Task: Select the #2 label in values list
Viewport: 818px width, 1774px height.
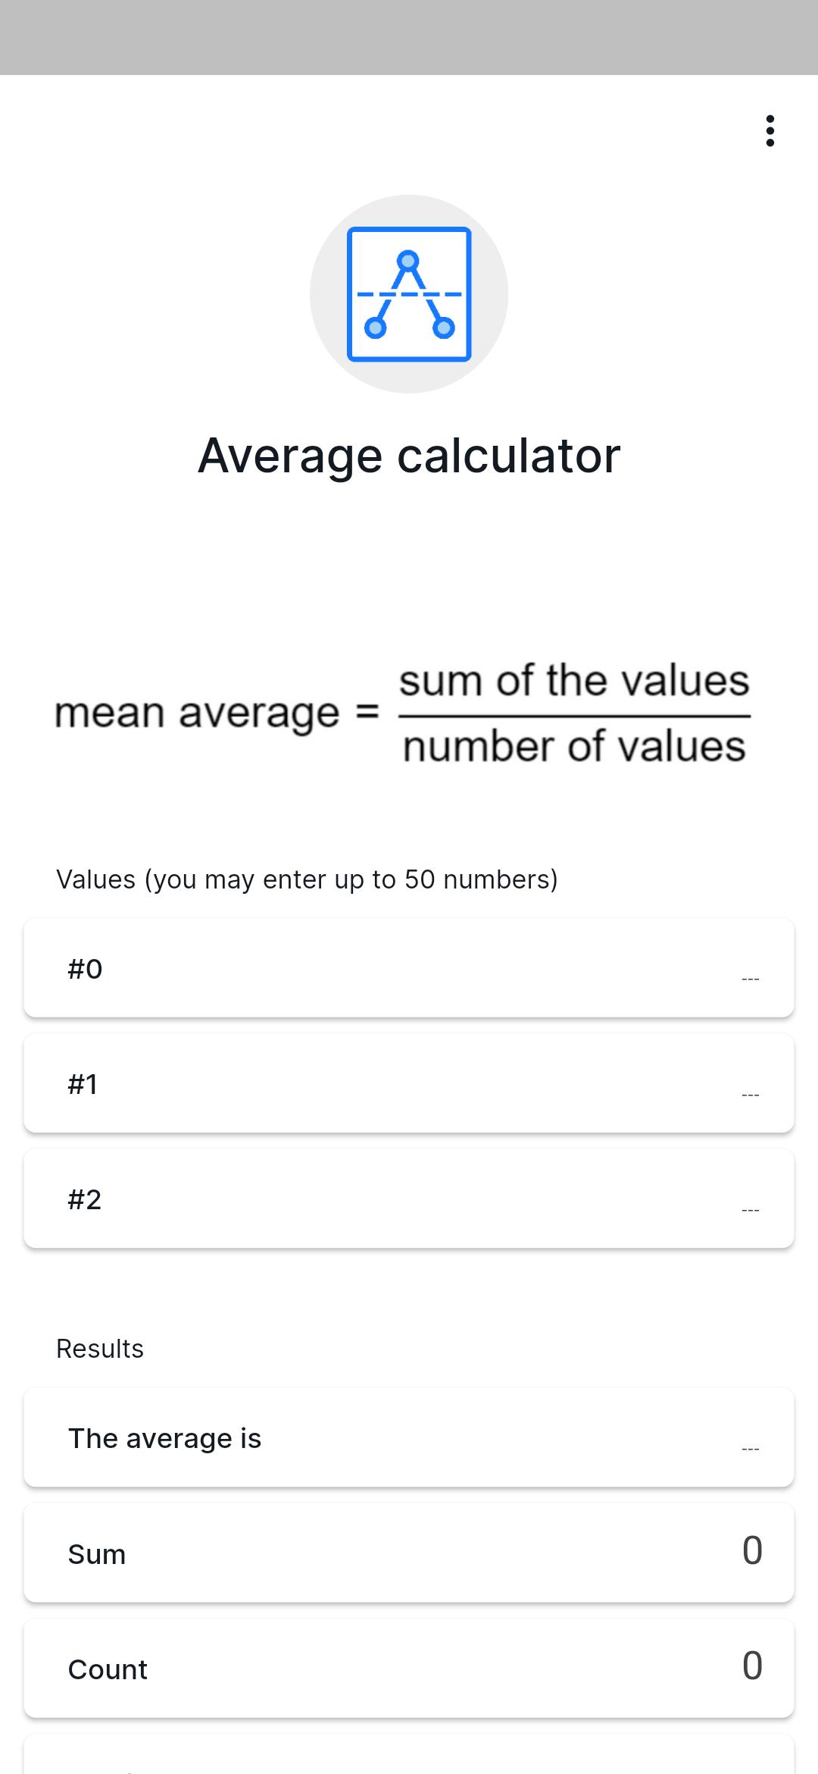Action: coord(84,1199)
